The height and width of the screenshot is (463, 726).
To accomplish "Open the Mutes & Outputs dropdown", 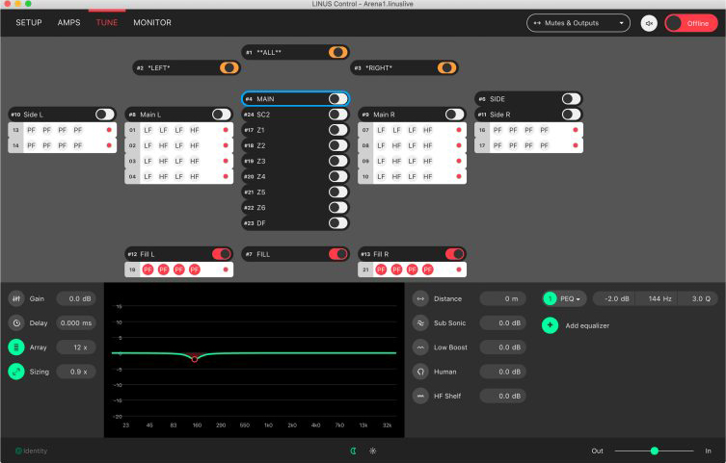I will (x=578, y=23).
